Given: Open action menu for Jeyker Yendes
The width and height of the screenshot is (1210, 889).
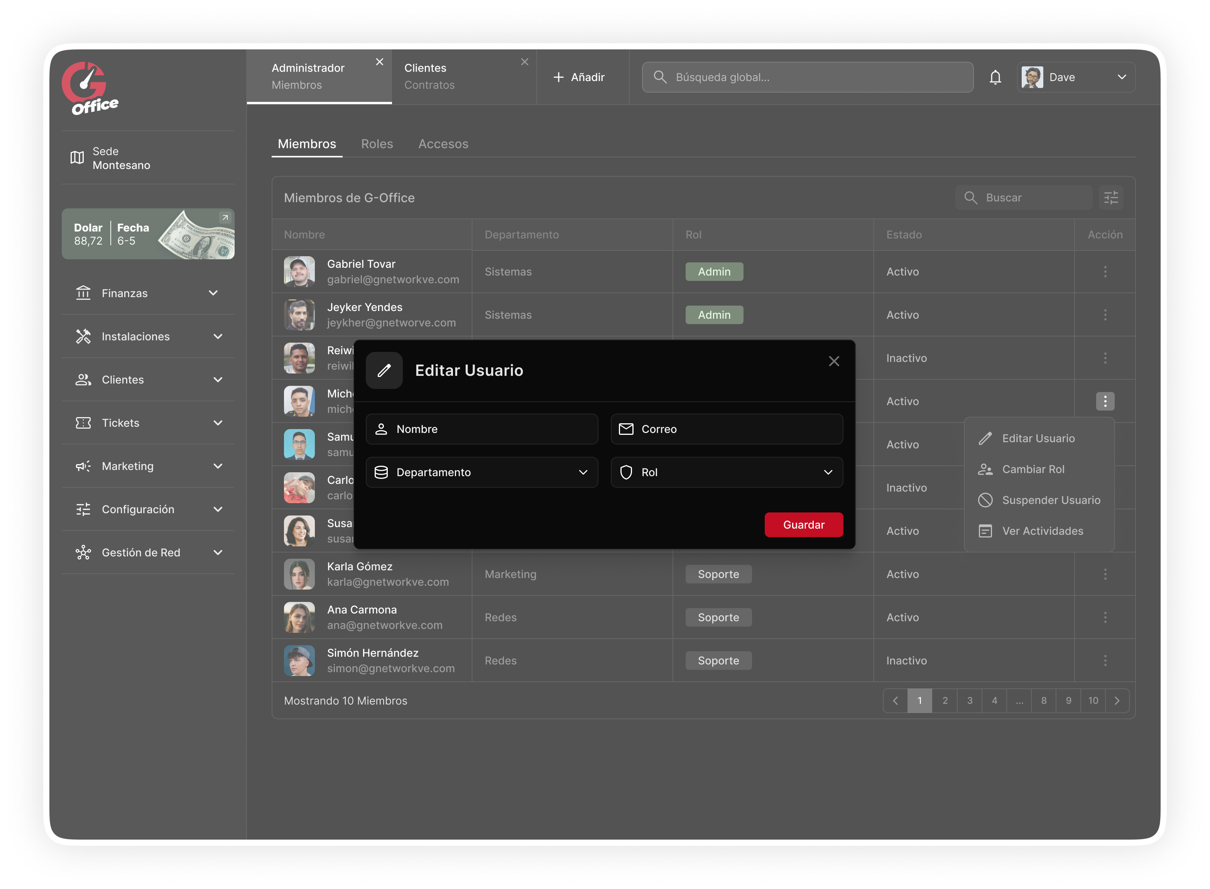Looking at the screenshot, I should [1105, 315].
